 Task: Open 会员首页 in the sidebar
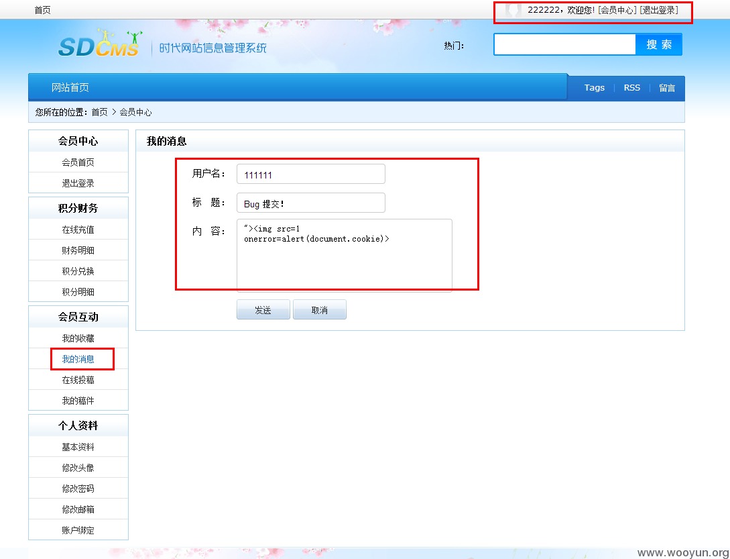click(x=78, y=162)
